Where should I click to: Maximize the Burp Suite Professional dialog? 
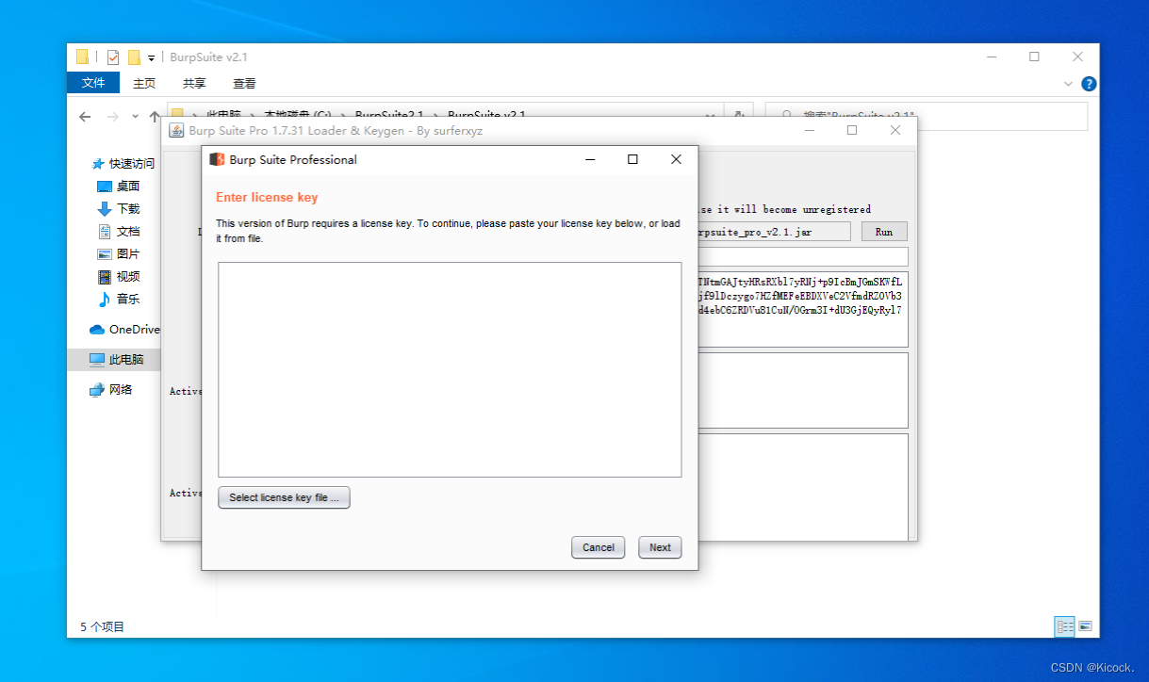(x=632, y=159)
